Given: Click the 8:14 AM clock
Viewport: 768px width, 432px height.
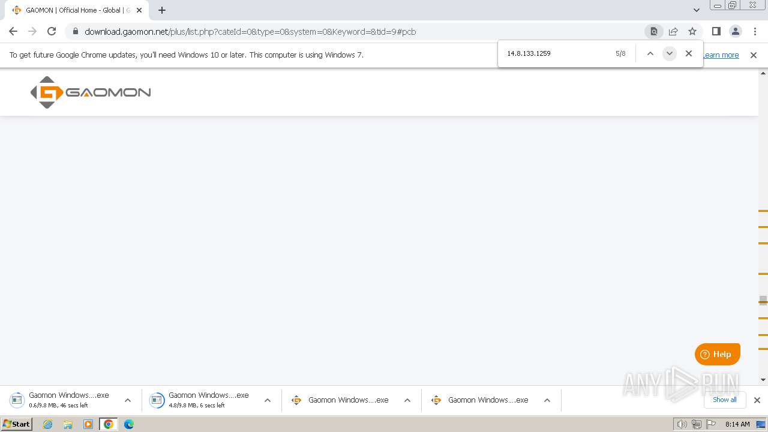Looking at the screenshot, I should (737, 424).
